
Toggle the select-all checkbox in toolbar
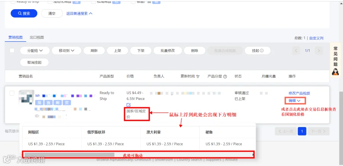point(12,50)
